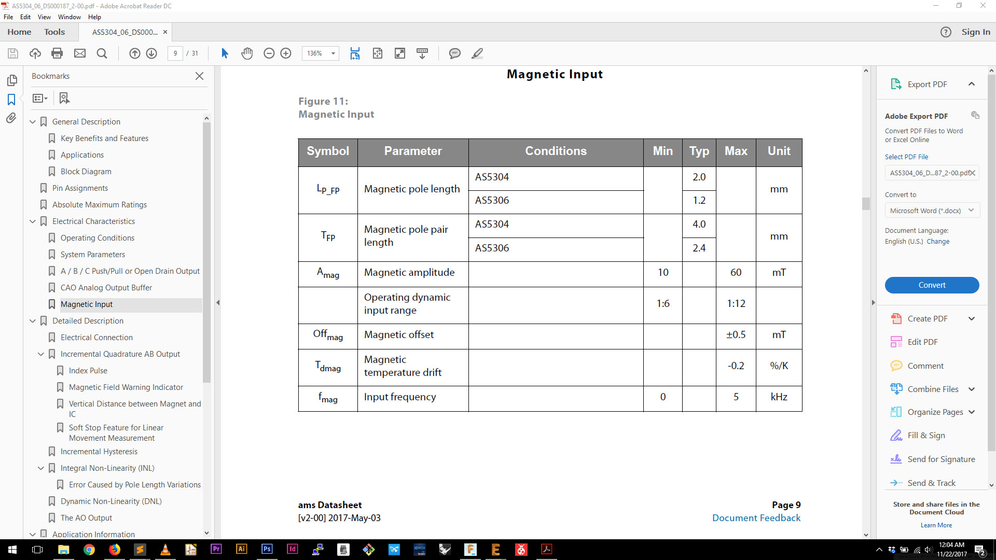Open the Index Pulse bookmark
The height and width of the screenshot is (560, 996).
click(88, 371)
